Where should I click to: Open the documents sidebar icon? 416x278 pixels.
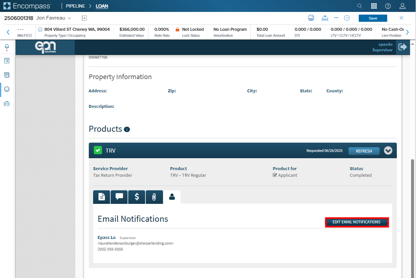[x=7, y=75]
